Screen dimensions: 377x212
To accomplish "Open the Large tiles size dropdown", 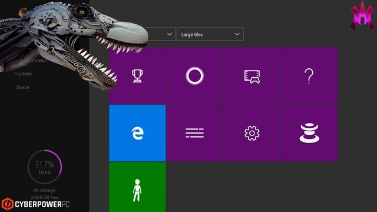I will pyautogui.click(x=210, y=34).
